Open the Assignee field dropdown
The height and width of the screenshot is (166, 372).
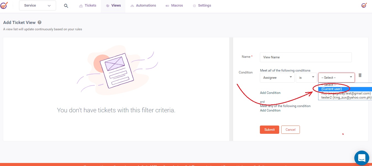[277, 78]
